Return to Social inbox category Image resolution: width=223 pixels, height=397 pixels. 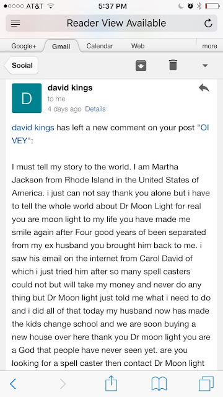pos(21,65)
